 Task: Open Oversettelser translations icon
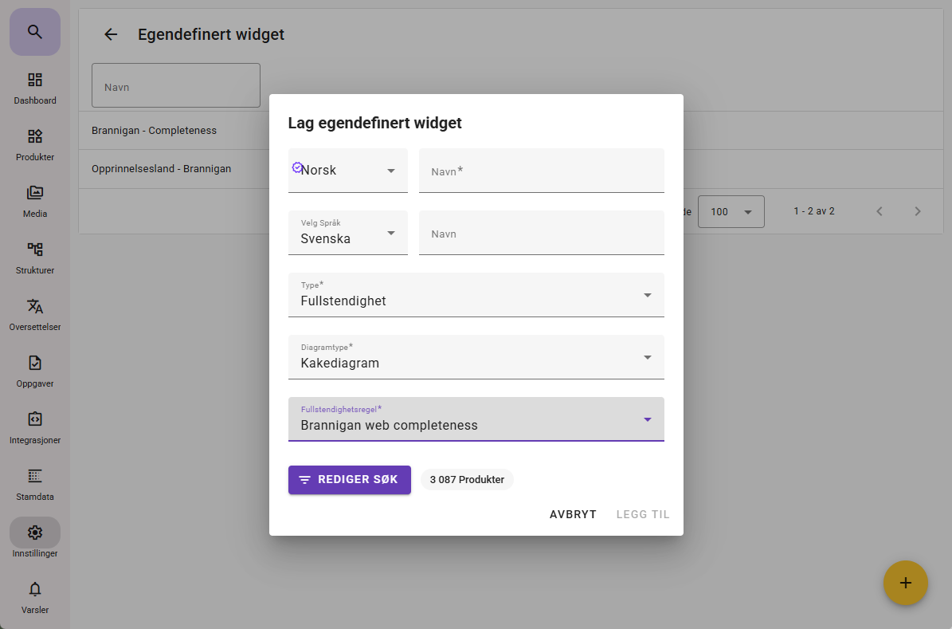35,307
